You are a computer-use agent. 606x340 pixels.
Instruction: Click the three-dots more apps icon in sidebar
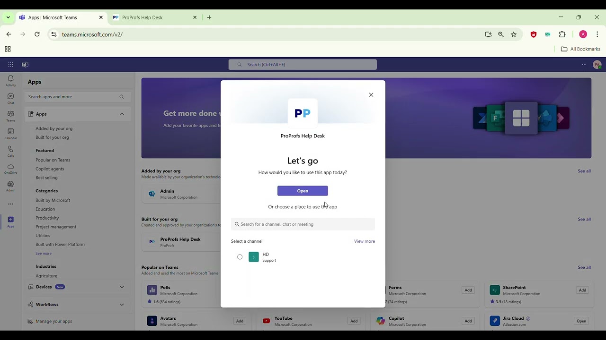[10, 204]
